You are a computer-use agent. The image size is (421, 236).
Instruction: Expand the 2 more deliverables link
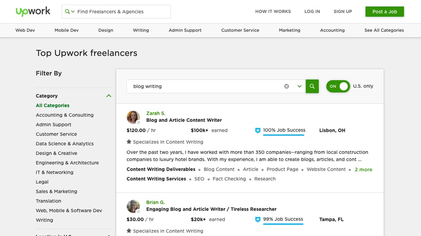click(x=363, y=169)
